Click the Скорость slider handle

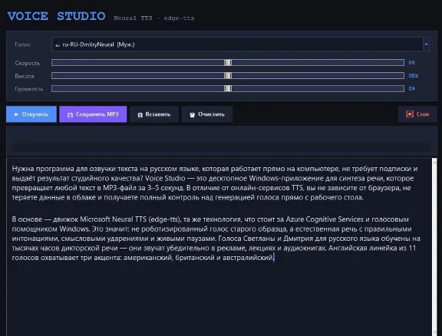click(x=228, y=63)
